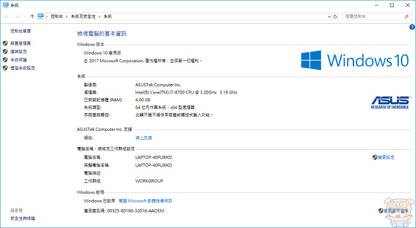Close the 系統 window
This screenshot has width=416, height=228.
(408, 5)
